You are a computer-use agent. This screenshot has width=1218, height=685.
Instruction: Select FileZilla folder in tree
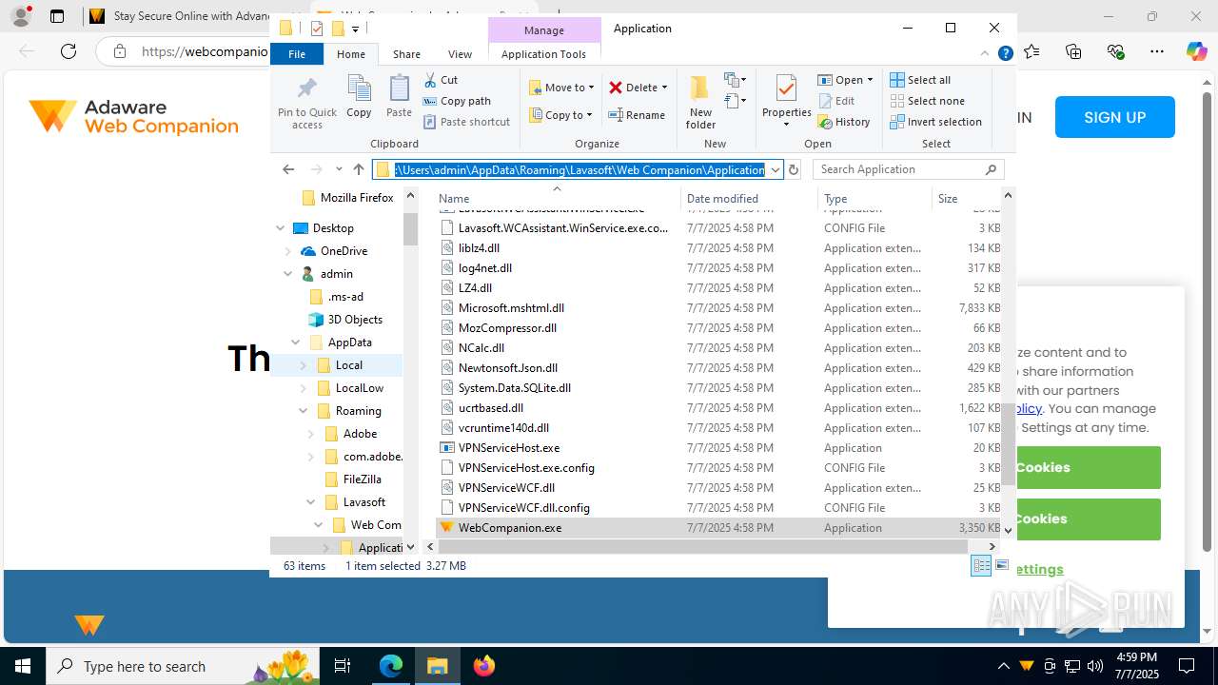pyautogui.click(x=362, y=479)
